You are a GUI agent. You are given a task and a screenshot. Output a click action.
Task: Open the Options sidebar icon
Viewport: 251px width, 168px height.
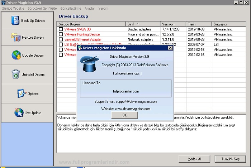point(22,93)
